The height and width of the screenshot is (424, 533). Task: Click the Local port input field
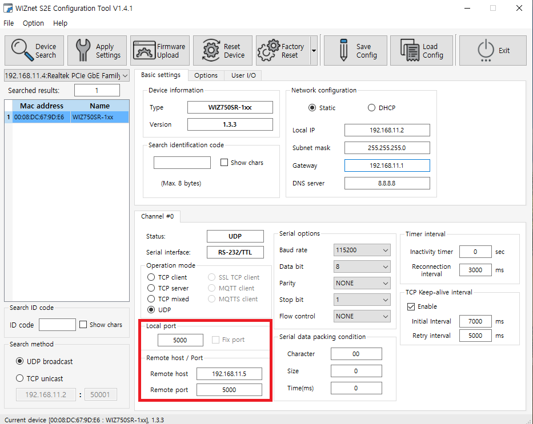click(x=180, y=340)
